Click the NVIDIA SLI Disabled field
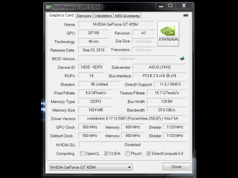Image resolution: width=238 pixels, height=178 pixels. (x=133, y=145)
